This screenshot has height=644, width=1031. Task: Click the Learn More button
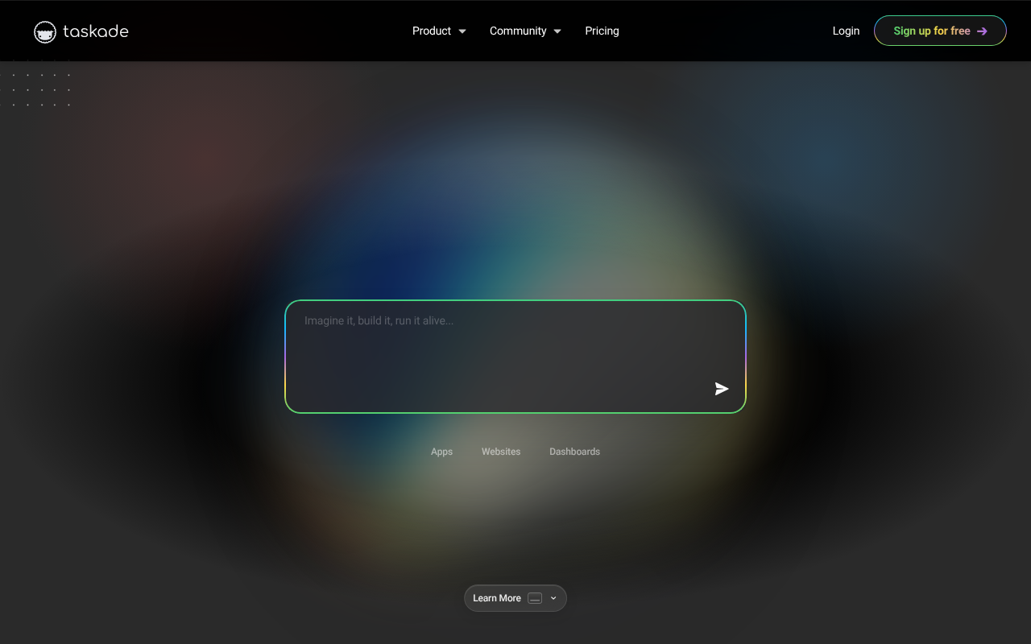click(498, 598)
